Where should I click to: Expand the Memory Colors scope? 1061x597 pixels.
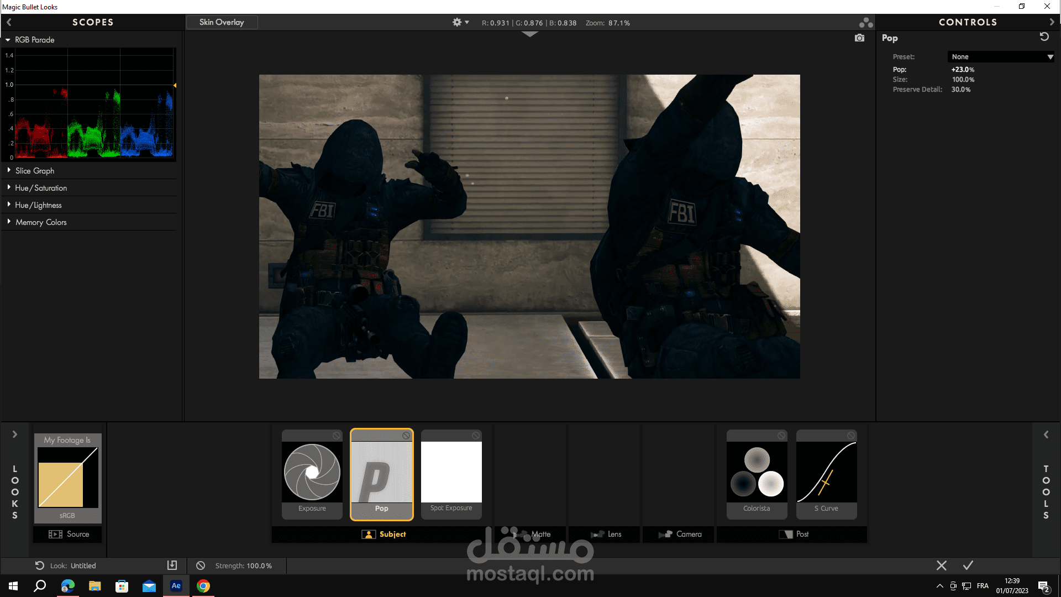click(40, 222)
